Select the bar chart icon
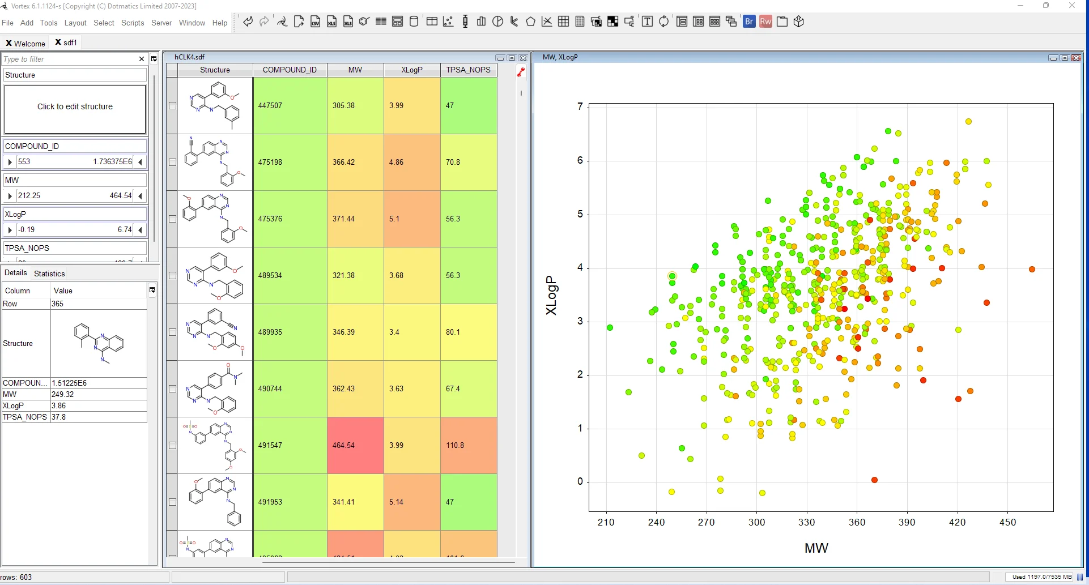Screen dimensions: 1089x585 481,22
